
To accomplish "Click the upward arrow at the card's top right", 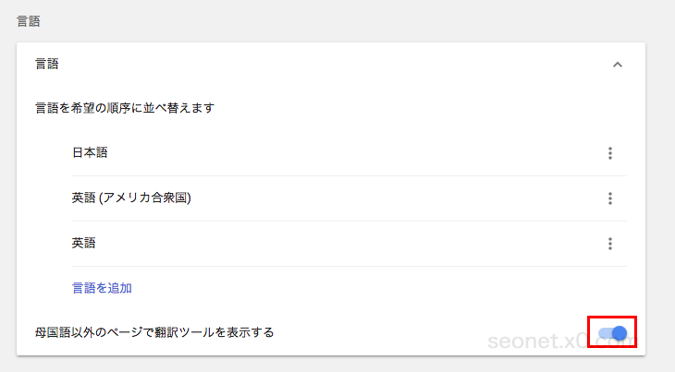I will [x=618, y=65].
